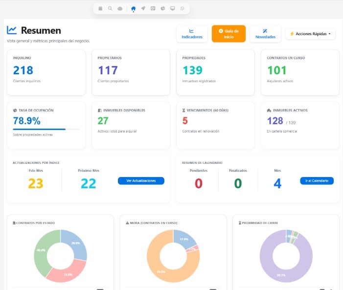Click the document icon beside Contratos por Estado
The height and width of the screenshot is (290, 343).
14,223
